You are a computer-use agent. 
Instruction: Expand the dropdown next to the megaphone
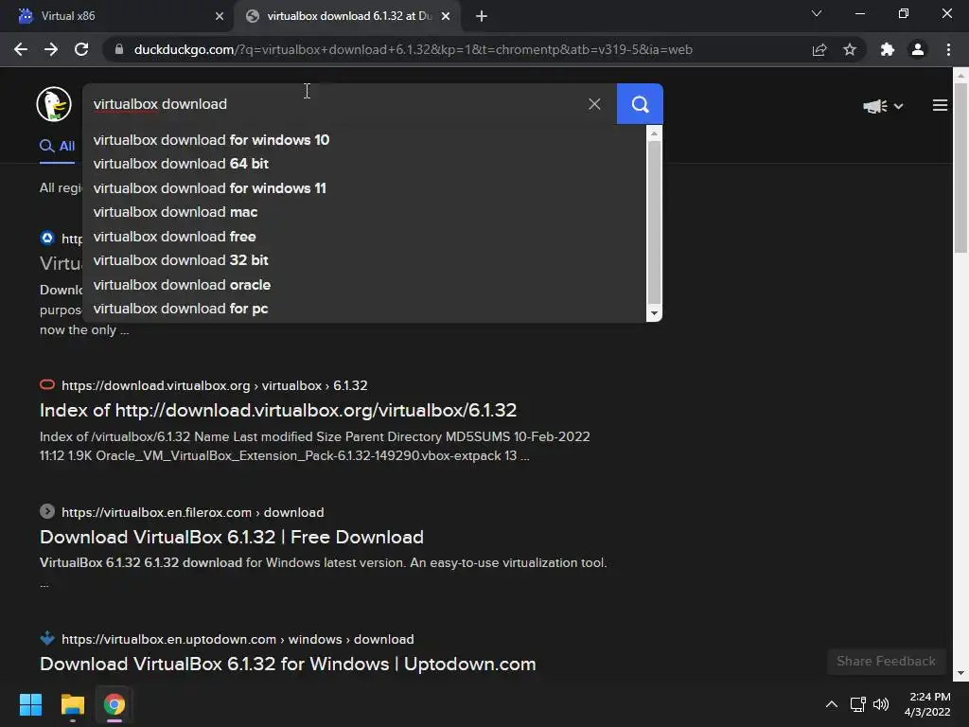(899, 106)
